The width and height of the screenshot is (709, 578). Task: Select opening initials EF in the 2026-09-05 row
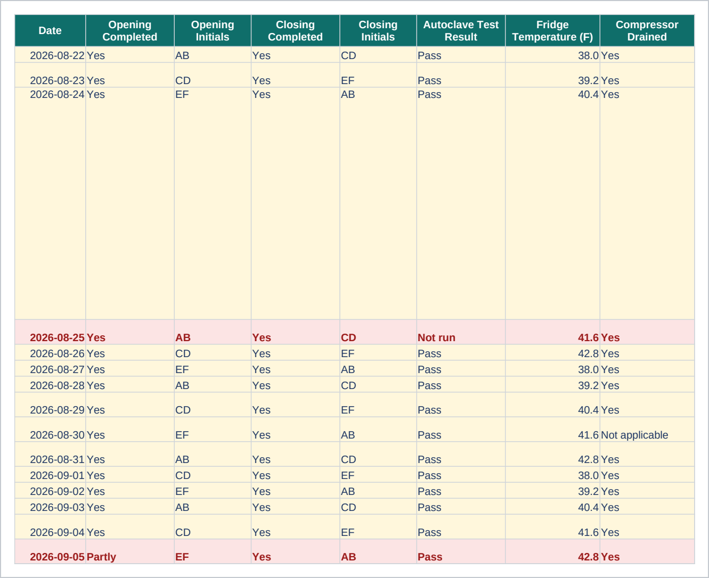pyautogui.click(x=213, y=551)
